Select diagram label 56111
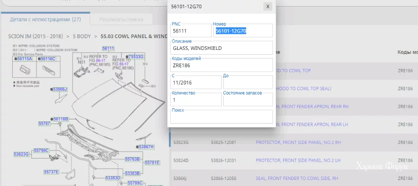418x186 pixels. [108, 49]
